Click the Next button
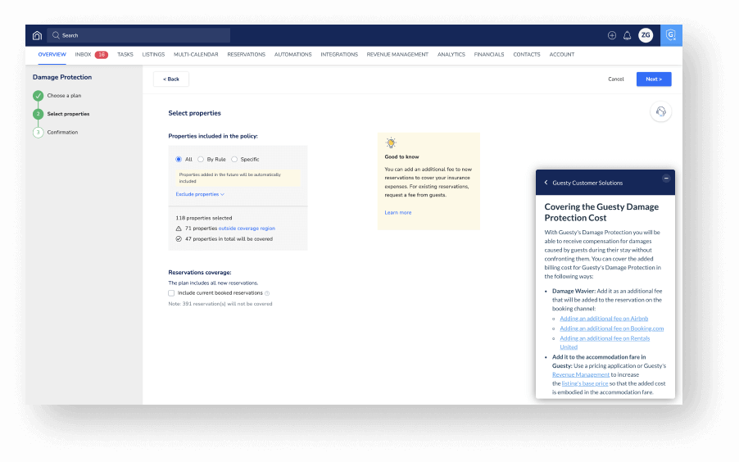The image size is (739, 462). coord(654,79)
